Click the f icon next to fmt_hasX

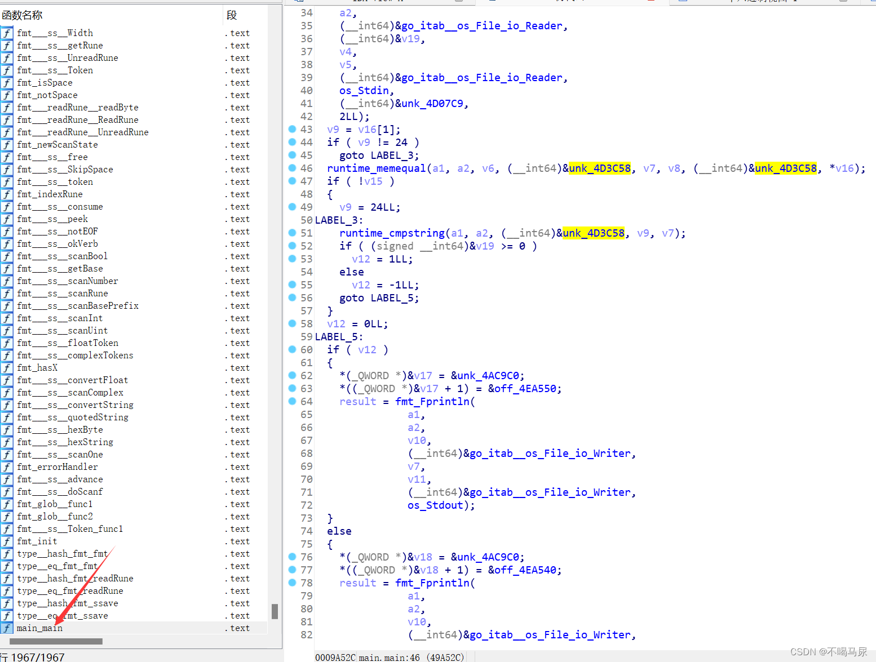[6, 368]
